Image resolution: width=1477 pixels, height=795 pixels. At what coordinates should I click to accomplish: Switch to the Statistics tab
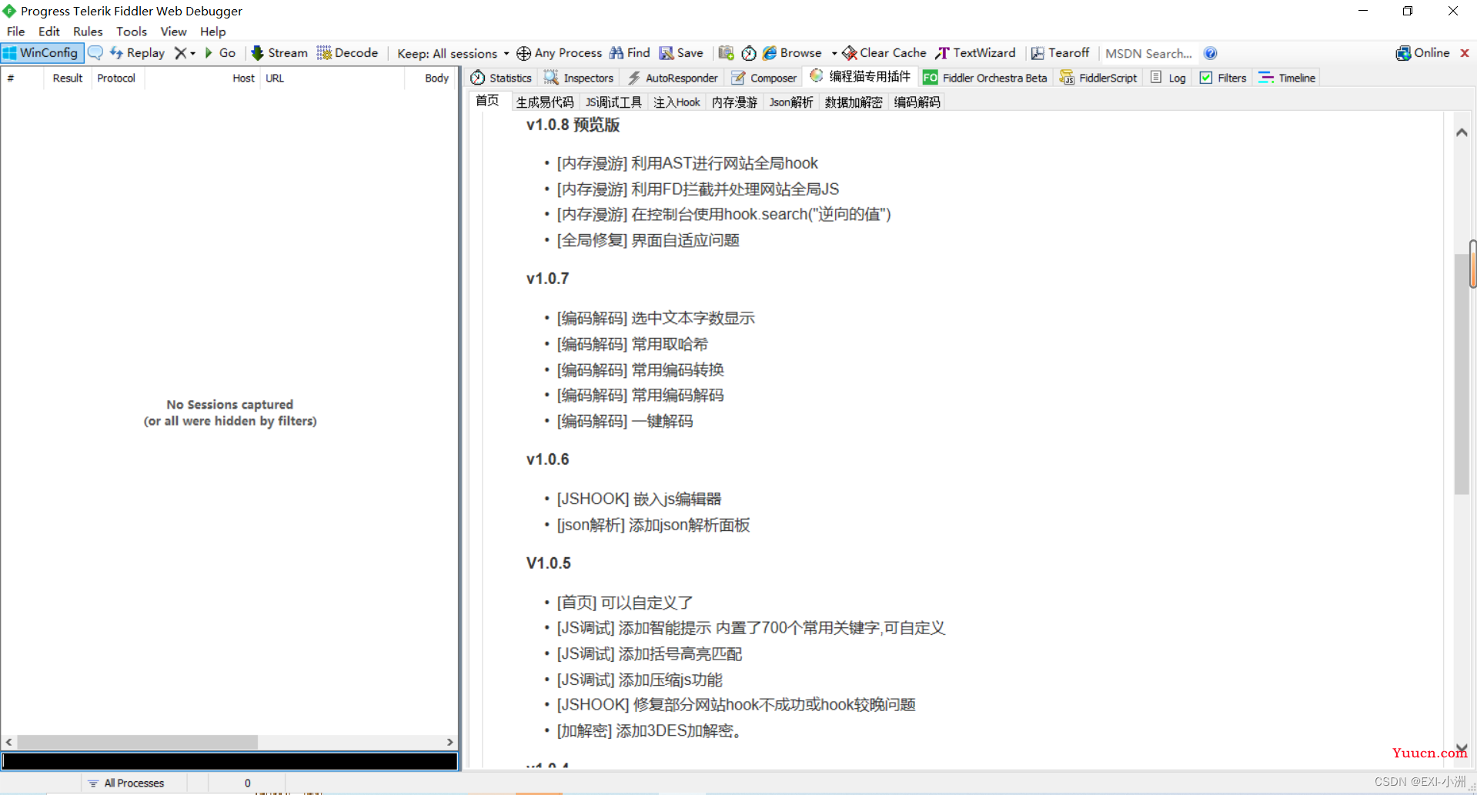pos(501,78)
